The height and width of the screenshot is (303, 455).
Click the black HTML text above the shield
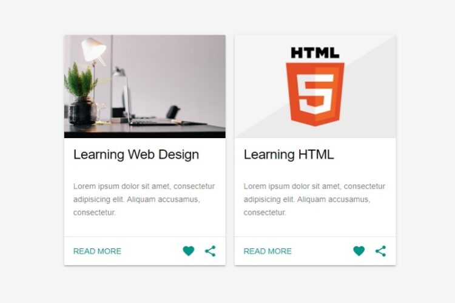pyautogui.click(x=315, y=53)
